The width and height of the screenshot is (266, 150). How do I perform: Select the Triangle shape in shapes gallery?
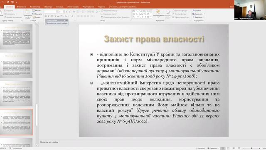click(134, 14)
